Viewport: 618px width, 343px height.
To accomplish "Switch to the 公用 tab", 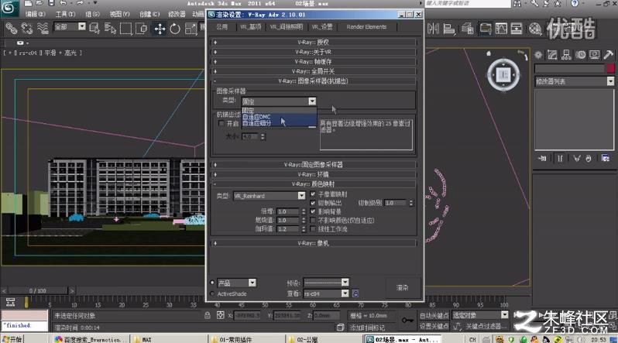I will 222,27.
